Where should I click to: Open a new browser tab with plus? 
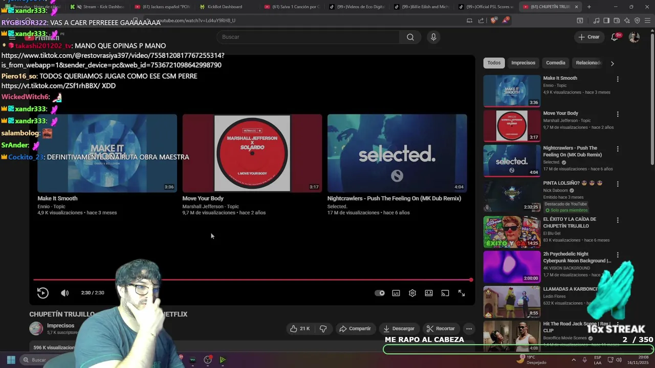pos(589,7)
